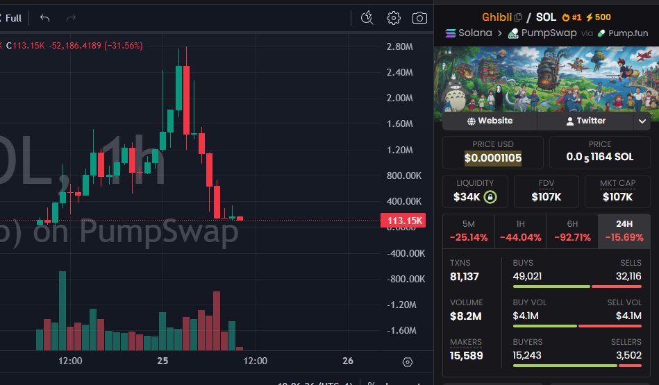The height and width of the screenshot is (385, 659).
Task: Select the 1H timeframe tab
Action: [520, 231]
